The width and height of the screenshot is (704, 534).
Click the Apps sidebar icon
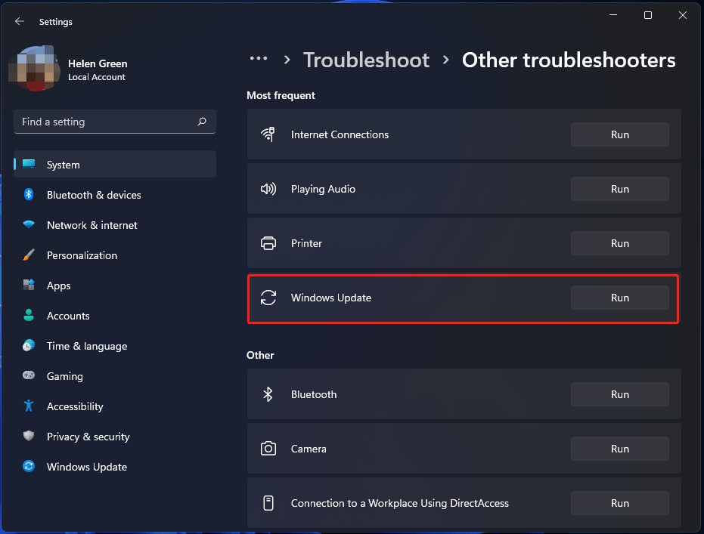29,285
